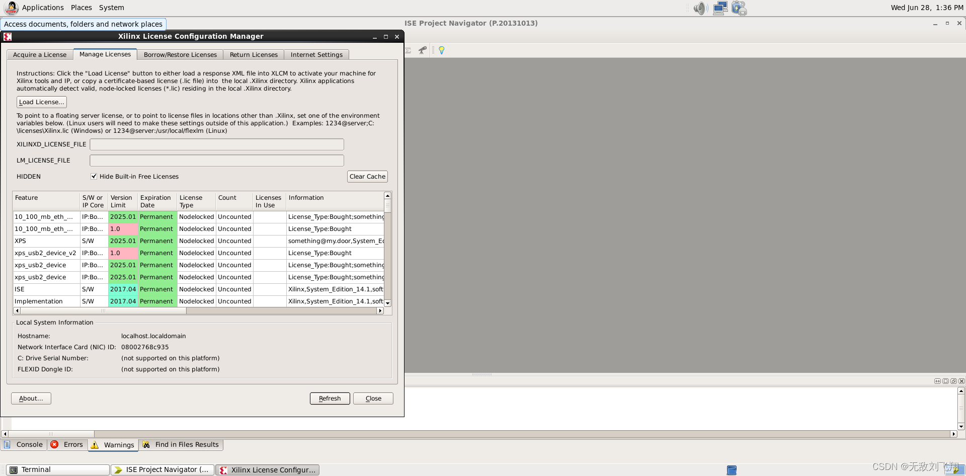
Task: Click the Refresh button
Action: (x=330, y=398)
